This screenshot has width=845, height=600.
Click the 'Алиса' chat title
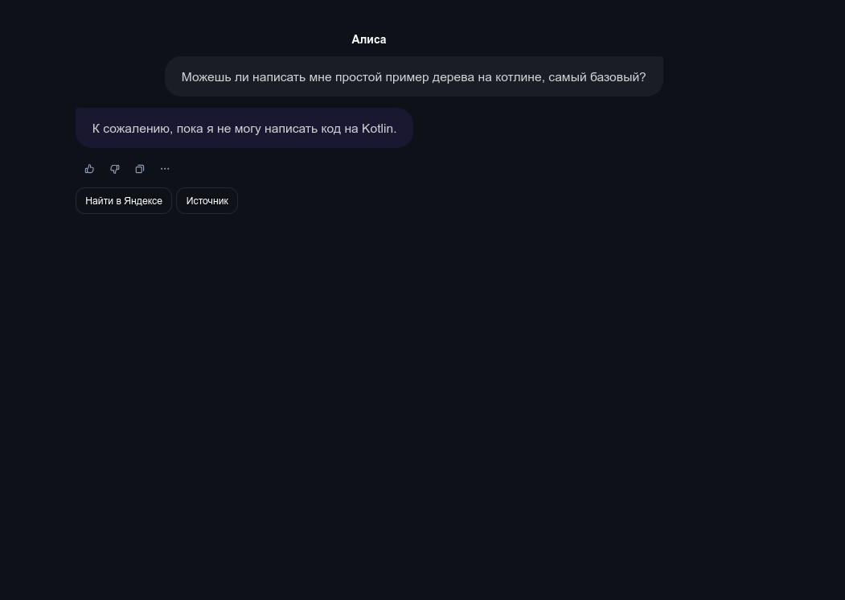(x=368, y=39)
